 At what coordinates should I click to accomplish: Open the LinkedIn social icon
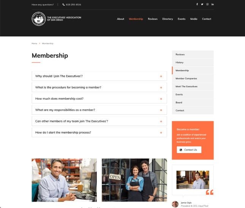[x=212, y=4]
